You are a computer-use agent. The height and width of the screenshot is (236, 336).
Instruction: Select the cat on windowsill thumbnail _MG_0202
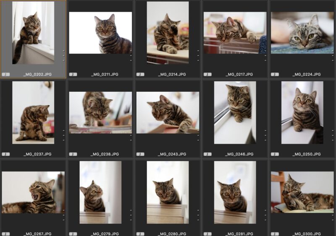[x=33, y=33]
